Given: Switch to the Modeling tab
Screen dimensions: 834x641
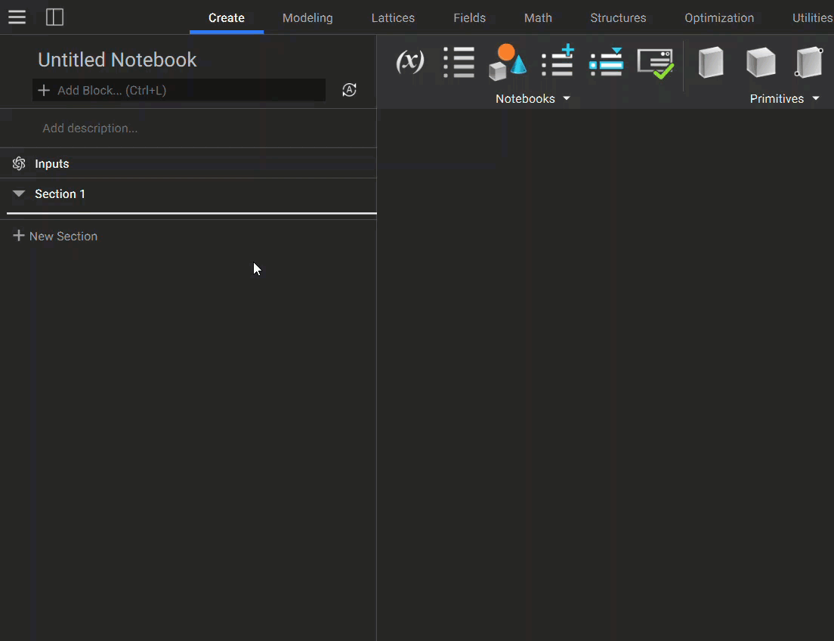Looking at the screenshot, I should (307, 17).
